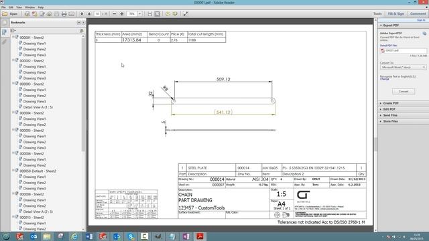Click the Change language link

[384, 79]
